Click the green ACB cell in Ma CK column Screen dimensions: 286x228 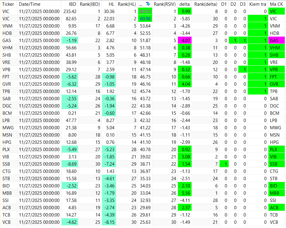(x=277, y=208)
